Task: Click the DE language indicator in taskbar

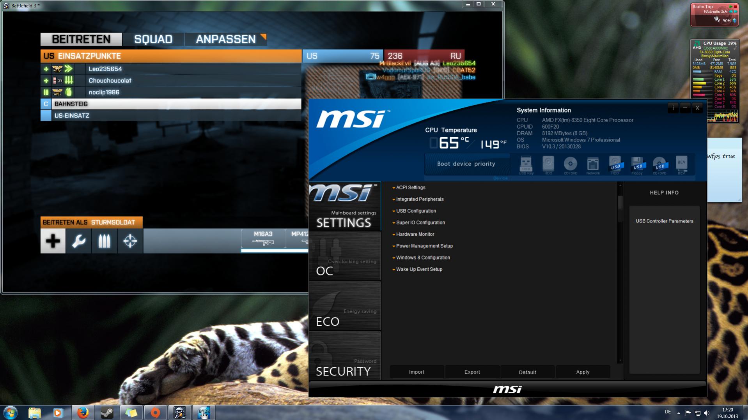Action: point(668,412)
